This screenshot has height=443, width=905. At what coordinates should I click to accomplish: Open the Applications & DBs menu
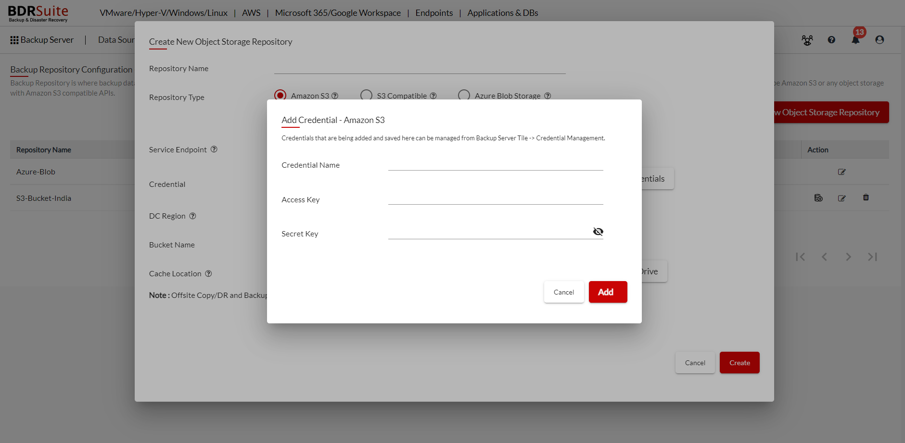click(503, 13)
